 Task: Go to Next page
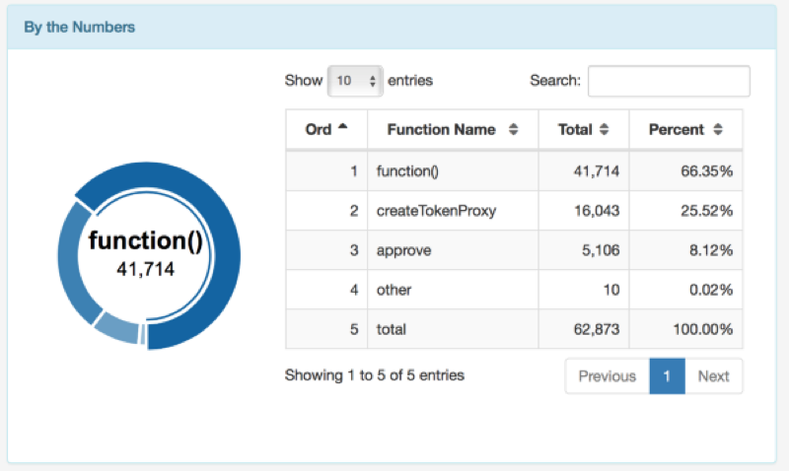point(713,376)
